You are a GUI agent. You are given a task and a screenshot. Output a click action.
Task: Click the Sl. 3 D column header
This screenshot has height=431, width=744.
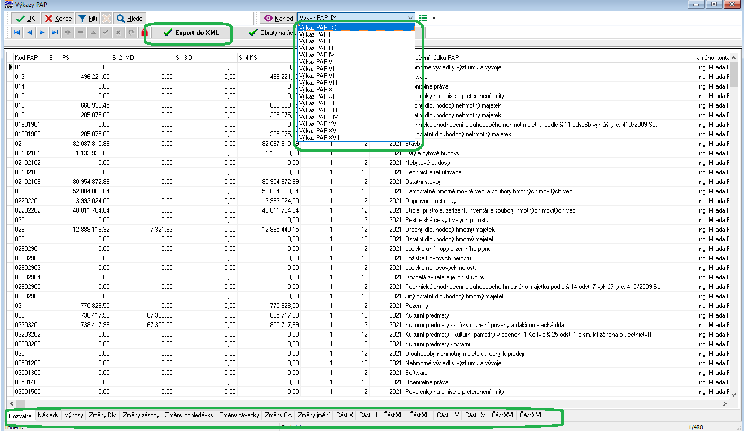point(205,57)
